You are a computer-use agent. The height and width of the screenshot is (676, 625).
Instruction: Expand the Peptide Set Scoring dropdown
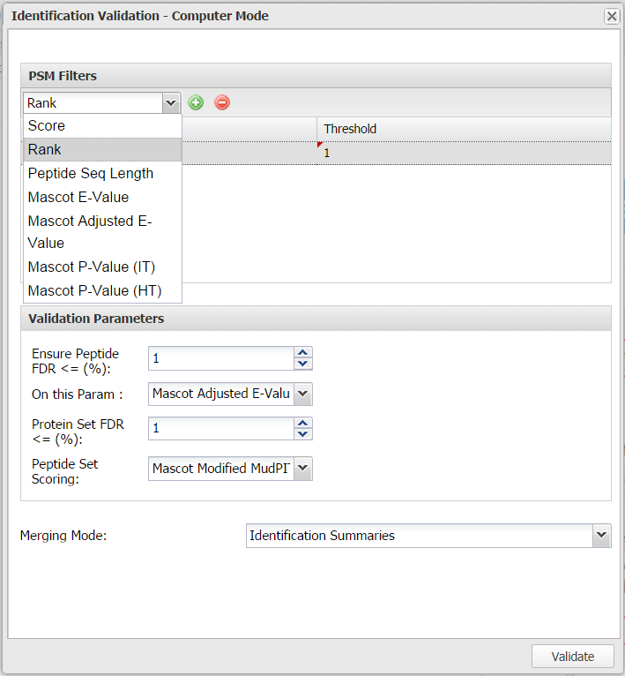(302, 469)
